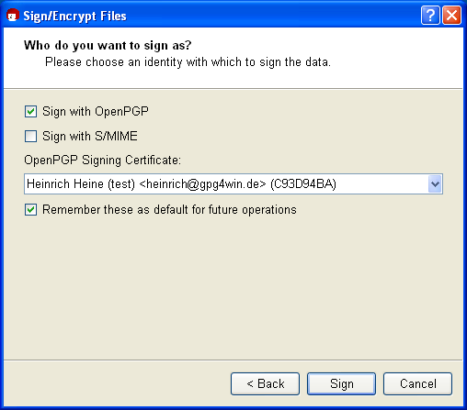The height and width of the screenshot is (410, 467).
Task: Click the OpenPGP Signing Certificate label
Action: click(x=103, y=161)
